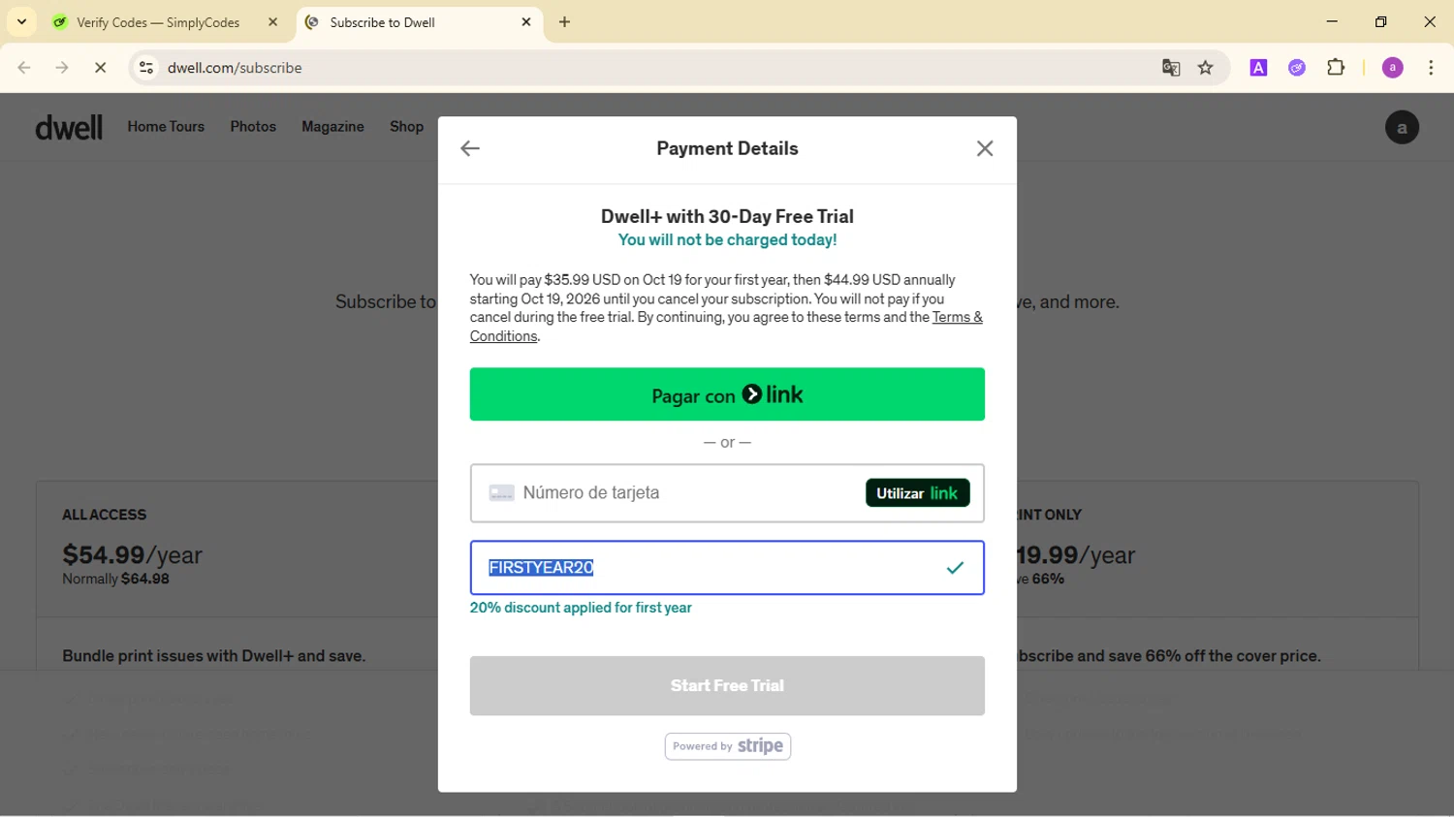
Task: Click the 20% discount applied message
Action: [581, 609]
